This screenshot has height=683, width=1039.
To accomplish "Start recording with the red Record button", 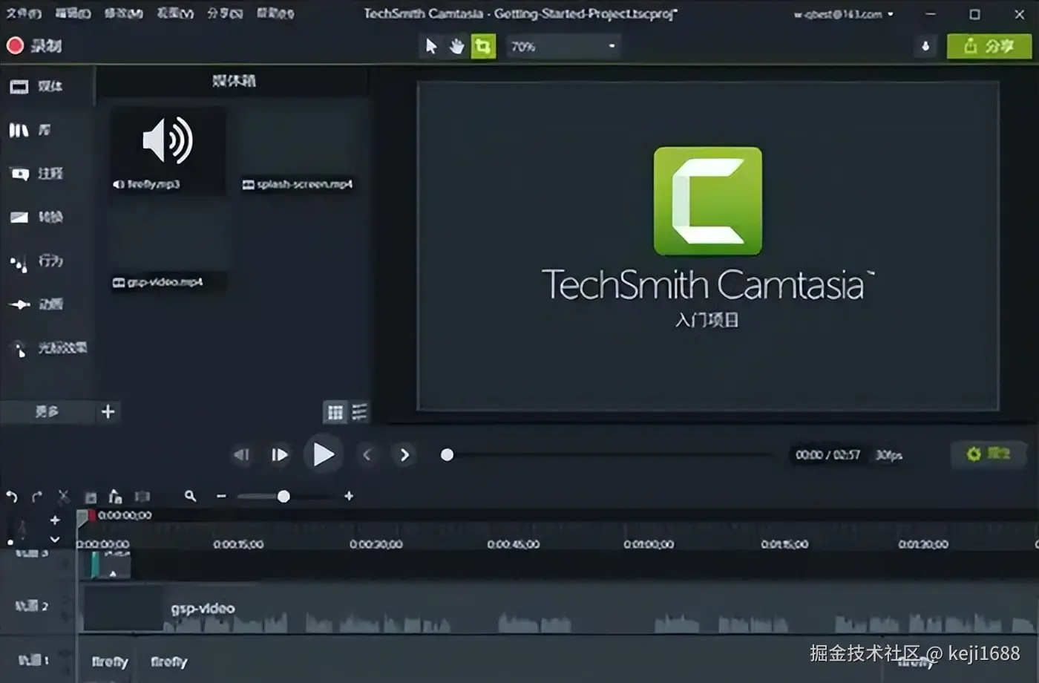I will 34,46.
